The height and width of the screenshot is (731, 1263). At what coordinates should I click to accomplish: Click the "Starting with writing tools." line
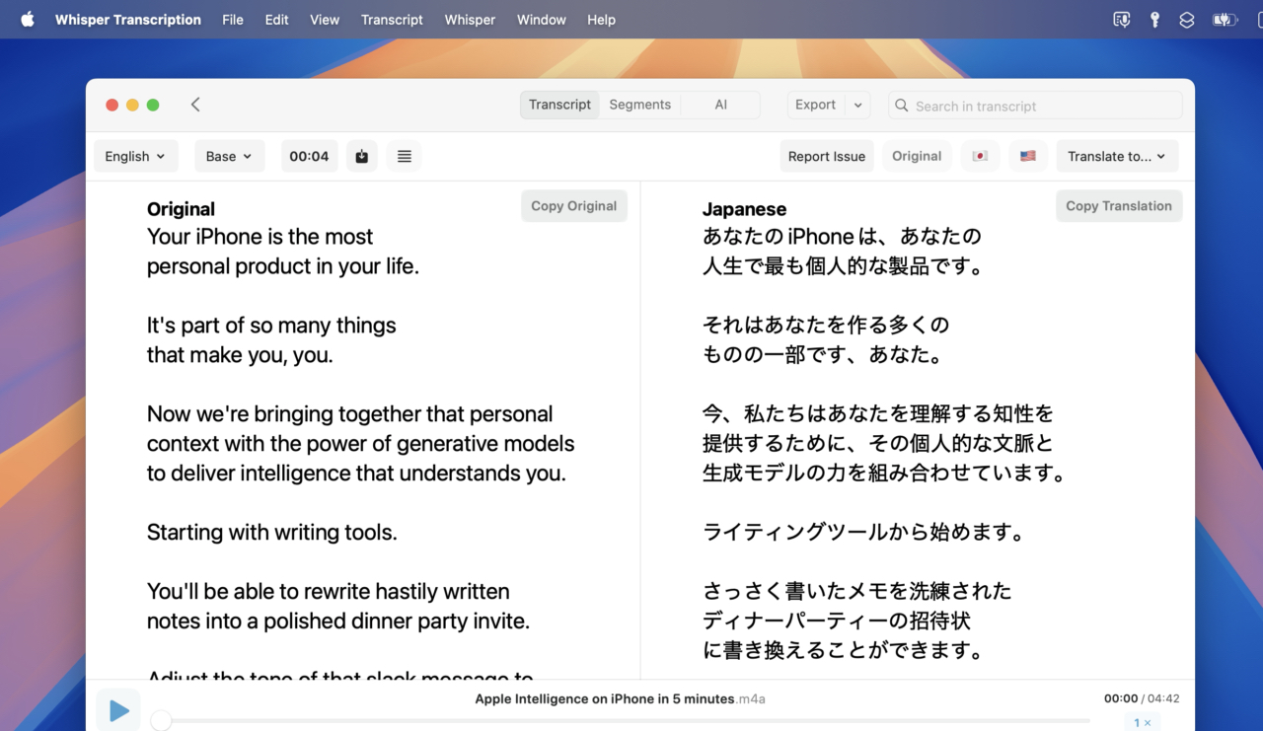pos(272,533)
